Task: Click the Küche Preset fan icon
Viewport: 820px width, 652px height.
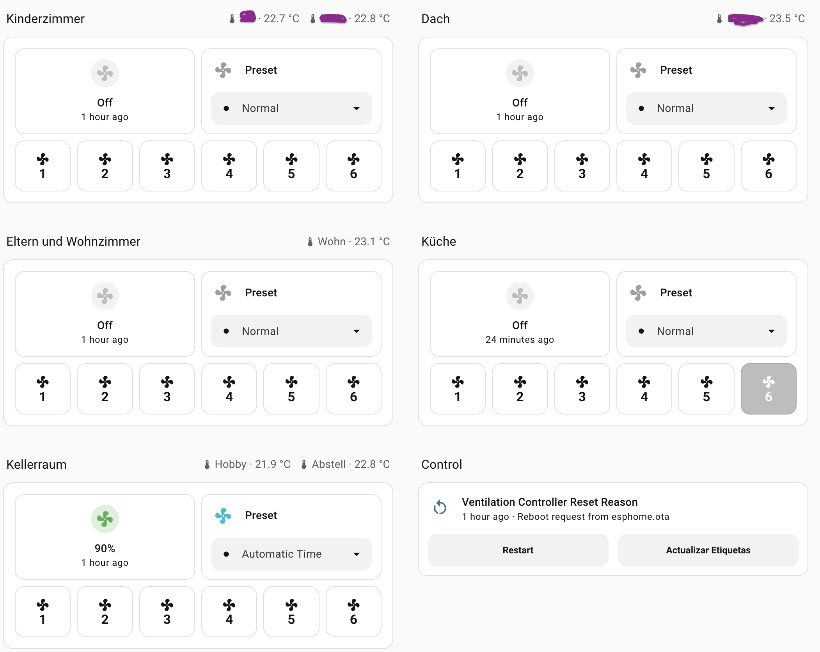Action: (638, 292)
